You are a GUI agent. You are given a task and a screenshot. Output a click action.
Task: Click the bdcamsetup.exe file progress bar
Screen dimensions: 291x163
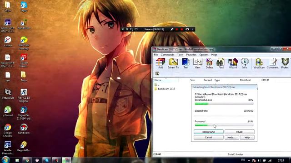tap(224, 104)
